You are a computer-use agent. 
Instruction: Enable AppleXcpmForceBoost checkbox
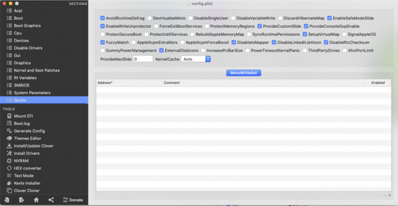coord(183,43)
